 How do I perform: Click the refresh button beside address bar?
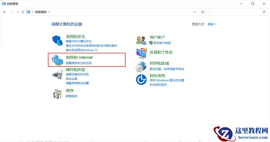point(203,12)
